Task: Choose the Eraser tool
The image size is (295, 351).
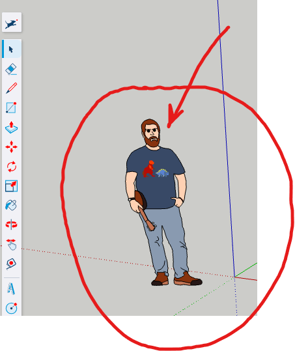Action: coord(11,68)
